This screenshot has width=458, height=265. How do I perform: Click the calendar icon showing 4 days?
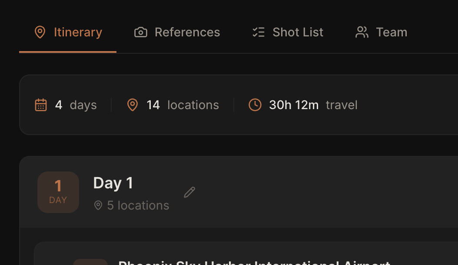pos(41,105)
